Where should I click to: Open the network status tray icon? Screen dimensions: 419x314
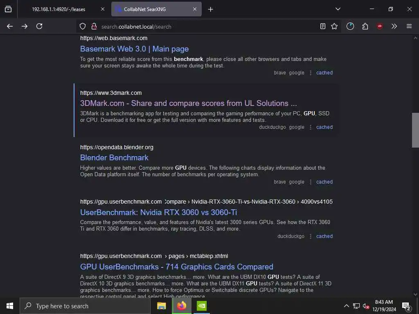pos(356,306)
